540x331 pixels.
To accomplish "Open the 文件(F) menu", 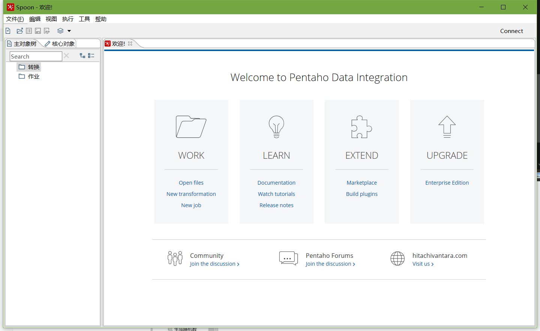I will coord(15,19).
